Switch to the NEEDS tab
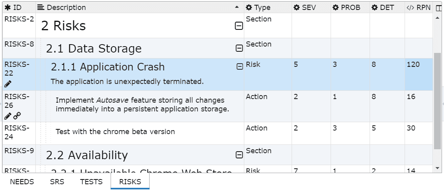The width and height of the screenshot is (444, 191). click(22, 182)
